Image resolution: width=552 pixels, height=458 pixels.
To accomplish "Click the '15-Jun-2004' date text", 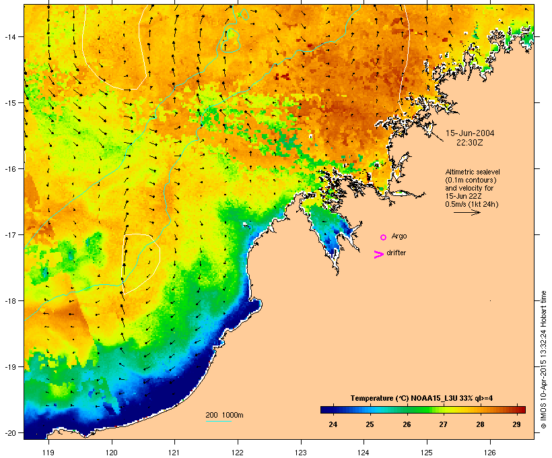I will pos(470,133).
